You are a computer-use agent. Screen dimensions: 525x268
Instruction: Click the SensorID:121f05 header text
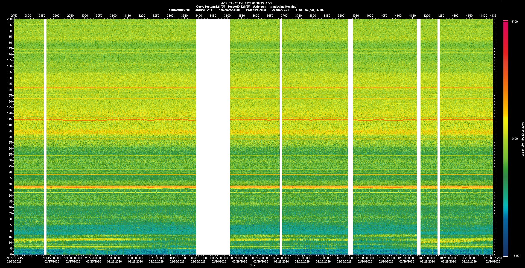click(238, 7)
